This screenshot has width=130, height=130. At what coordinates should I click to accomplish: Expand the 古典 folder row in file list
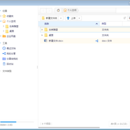(x=42, y=30)
